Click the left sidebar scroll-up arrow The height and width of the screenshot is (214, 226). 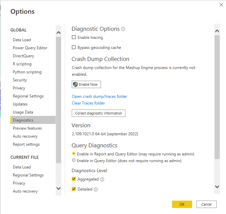59,33
